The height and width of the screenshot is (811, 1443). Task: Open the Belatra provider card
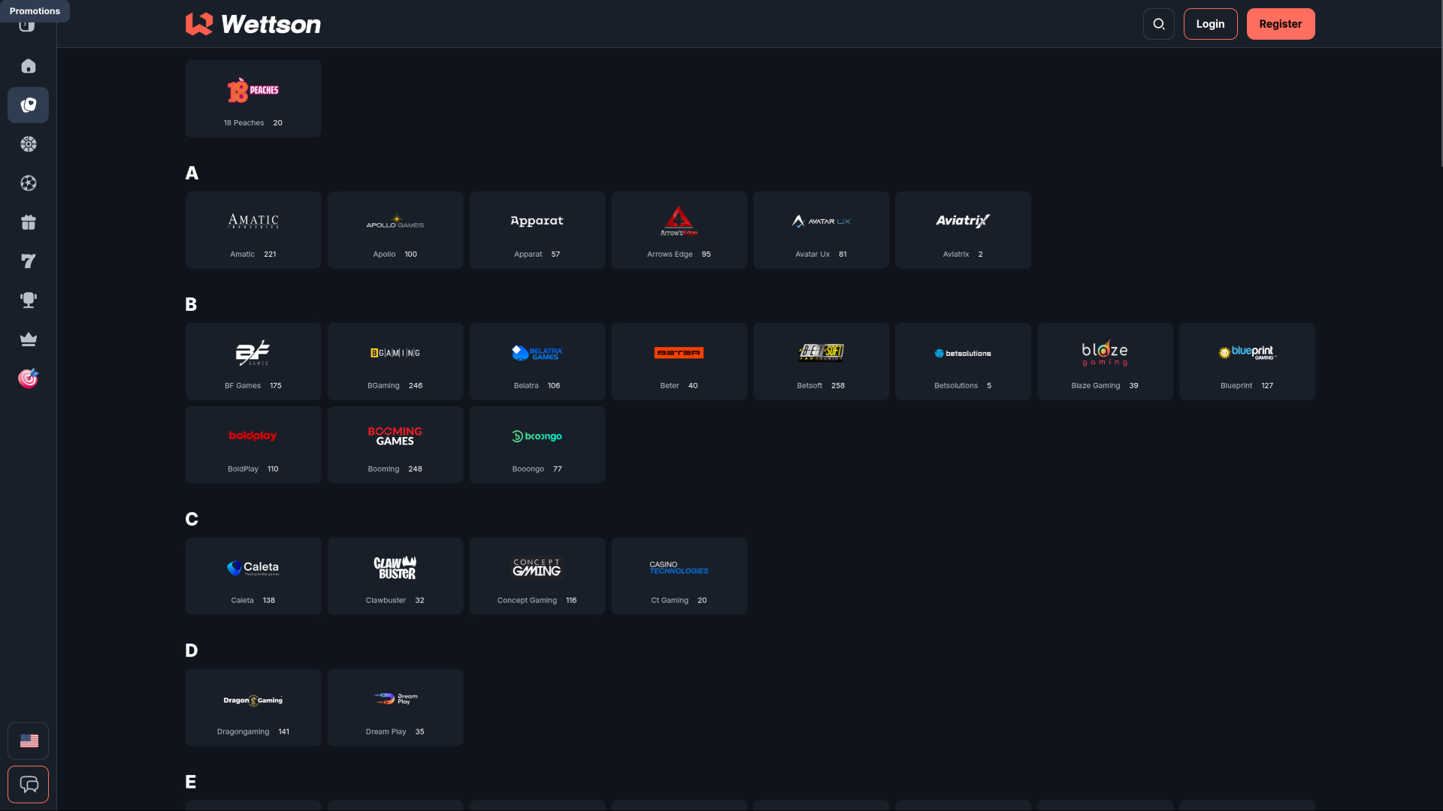point(537,361)
